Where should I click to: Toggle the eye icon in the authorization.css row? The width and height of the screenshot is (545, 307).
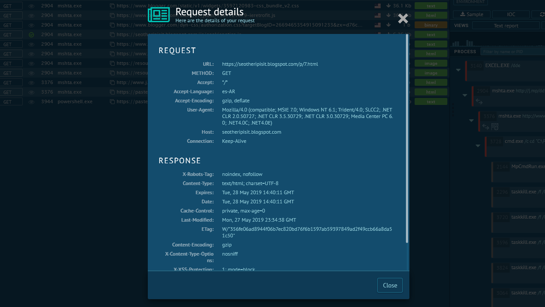pos(31,25)
